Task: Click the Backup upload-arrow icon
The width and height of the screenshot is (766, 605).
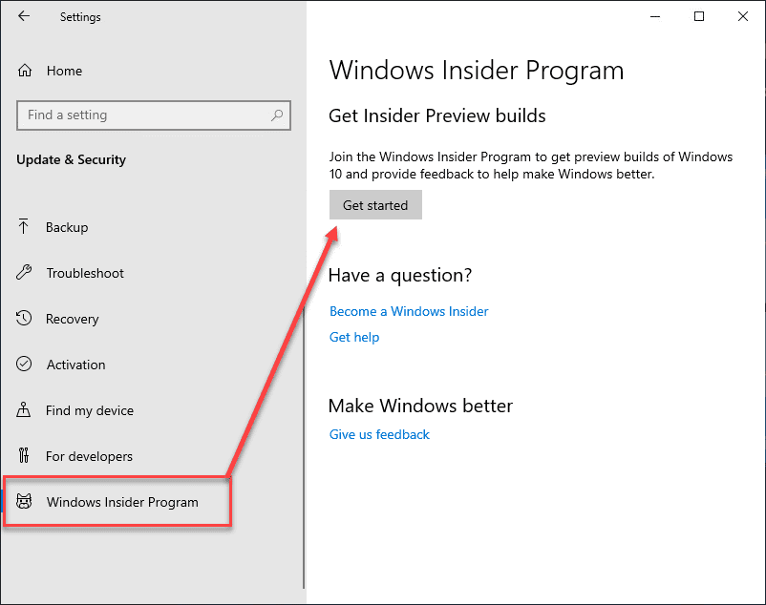Action: click(23, 226)
